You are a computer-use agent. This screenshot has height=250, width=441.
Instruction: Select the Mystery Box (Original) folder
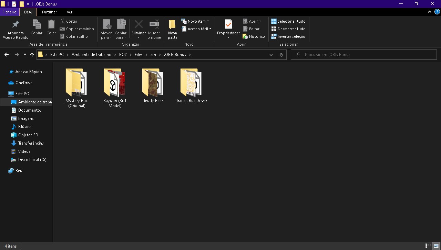click(x=76, y=88)
